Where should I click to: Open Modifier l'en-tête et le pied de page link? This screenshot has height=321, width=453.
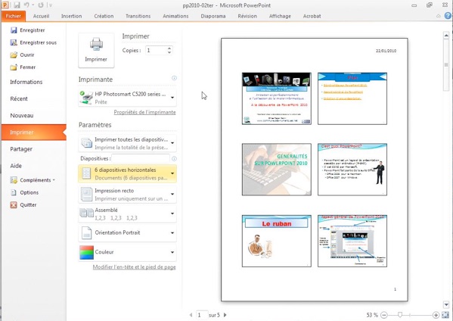point(134,267)
